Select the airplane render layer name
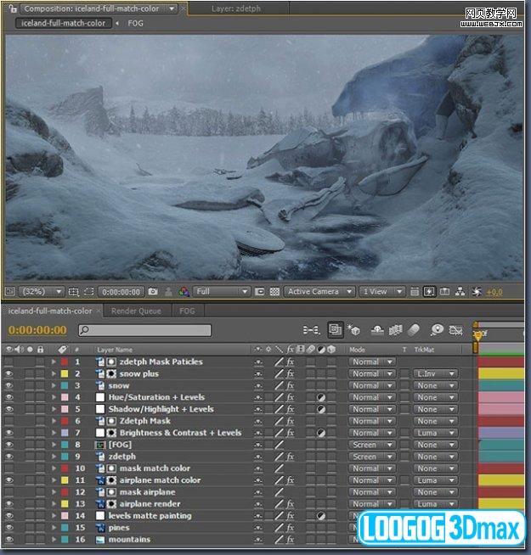The height and width of the screenshot is (555, 531). click(x=150, y=504)
